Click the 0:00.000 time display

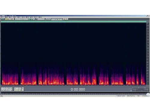78,89
